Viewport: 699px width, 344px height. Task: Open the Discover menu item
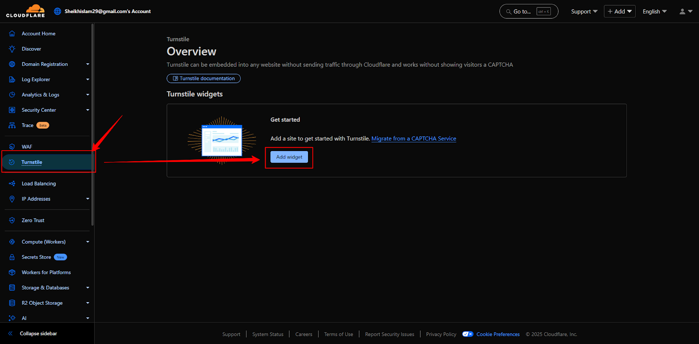[31, 49]
